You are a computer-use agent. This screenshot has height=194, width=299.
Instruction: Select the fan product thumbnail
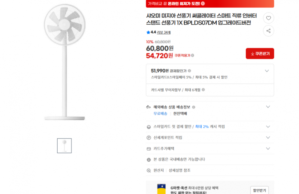tap(64, 146)
